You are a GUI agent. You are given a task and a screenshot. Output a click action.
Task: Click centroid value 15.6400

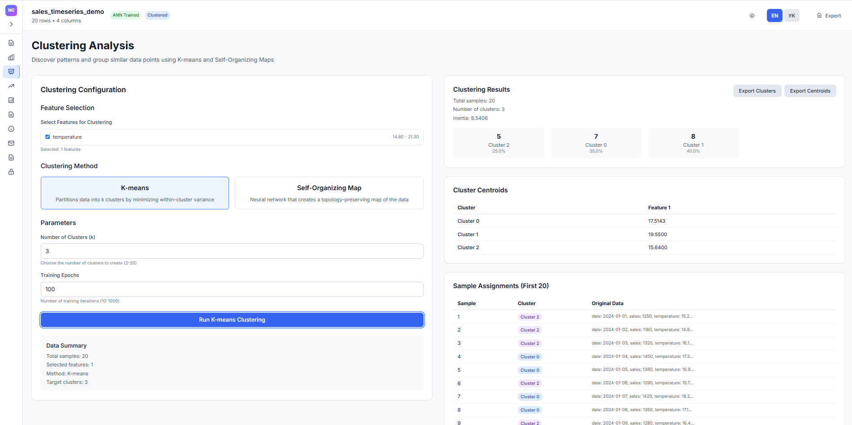click(657, 247)
